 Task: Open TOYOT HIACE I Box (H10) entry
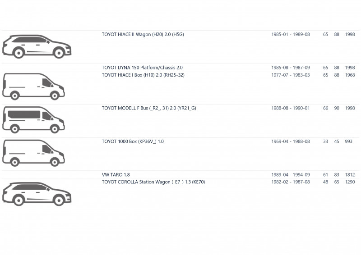143,75
